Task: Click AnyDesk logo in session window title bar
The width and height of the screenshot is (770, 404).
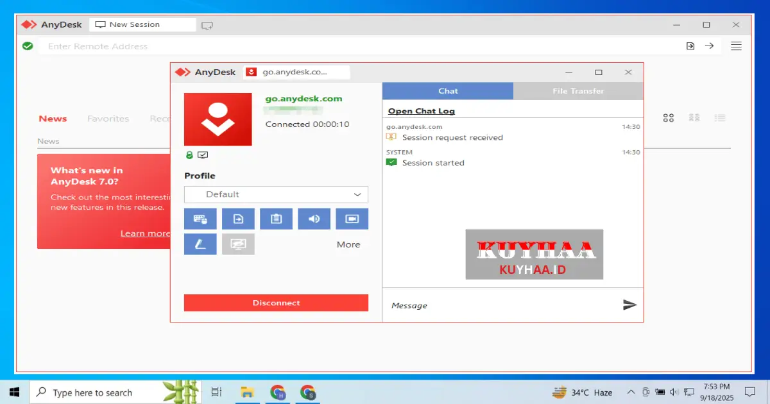Action: point(205,72)
